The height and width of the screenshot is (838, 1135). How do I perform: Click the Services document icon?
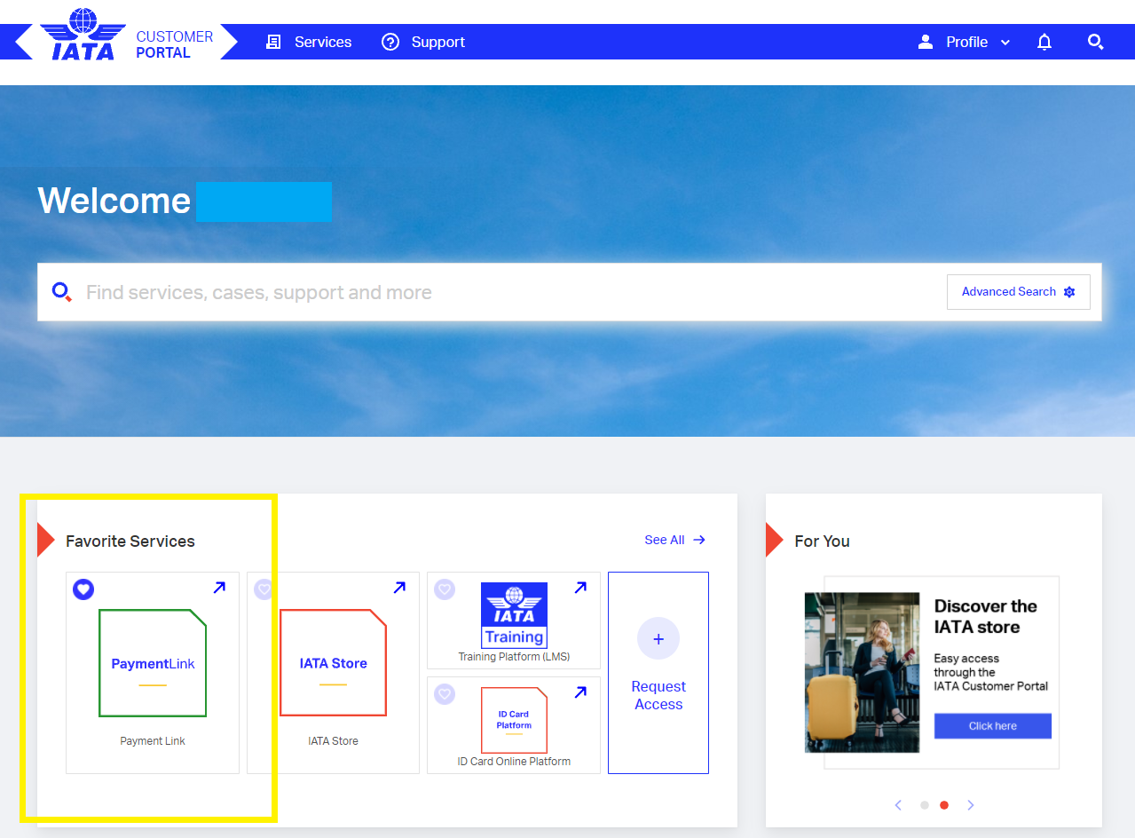coord(273,42)
